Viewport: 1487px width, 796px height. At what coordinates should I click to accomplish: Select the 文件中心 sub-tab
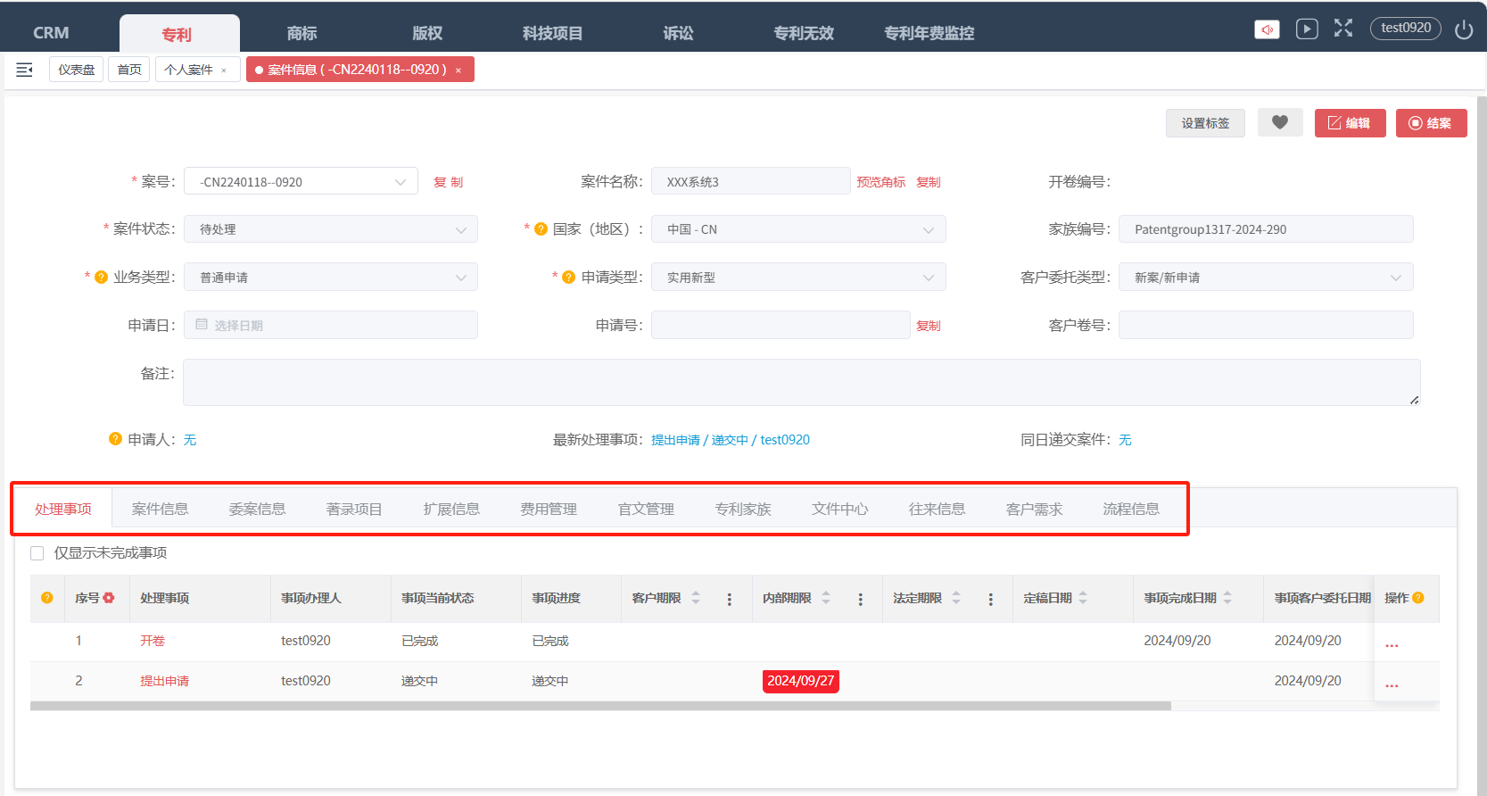(x=839, y=509)
